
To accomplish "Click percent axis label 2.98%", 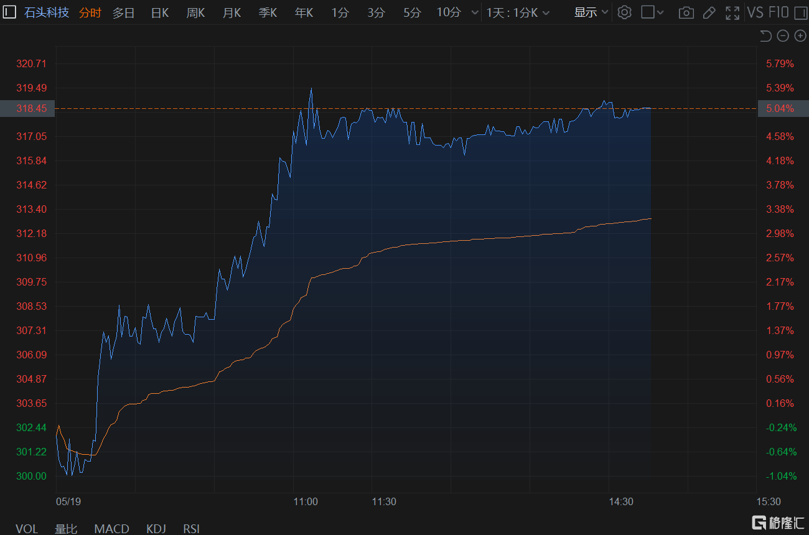I will pos(780,233).
